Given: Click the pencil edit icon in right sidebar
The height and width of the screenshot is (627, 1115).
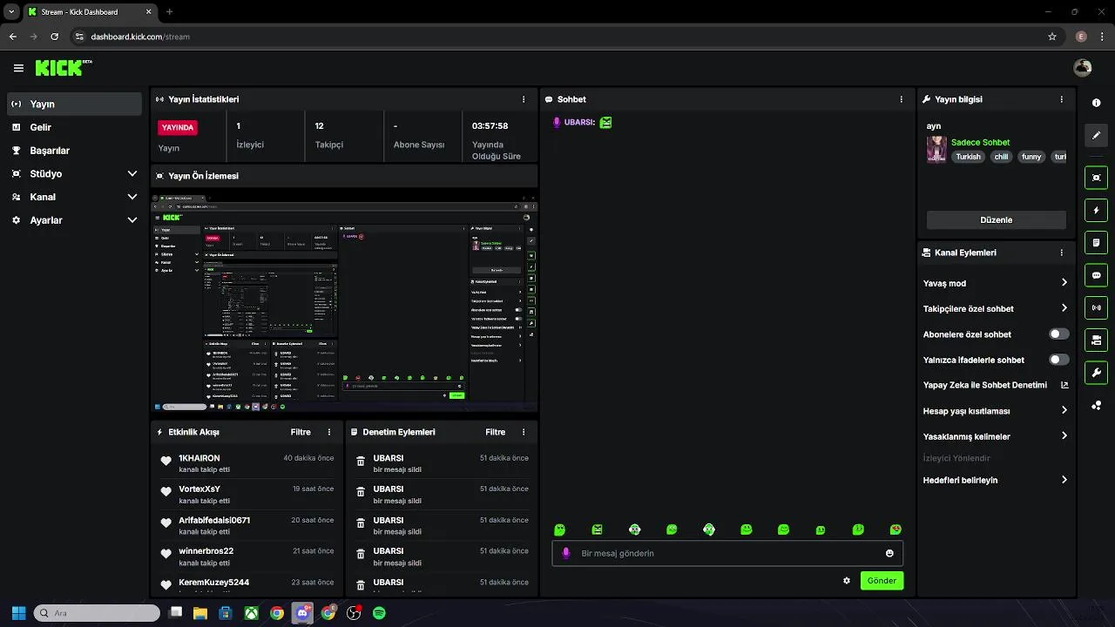Looking at the screenshot, I should 1096,135.
